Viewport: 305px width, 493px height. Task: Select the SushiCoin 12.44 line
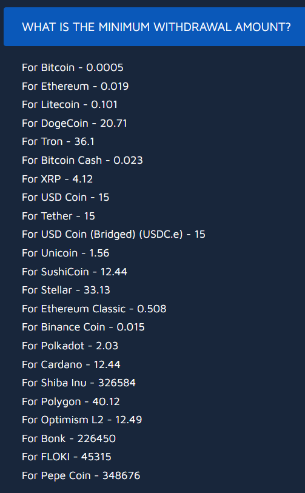tap(75, 272)
